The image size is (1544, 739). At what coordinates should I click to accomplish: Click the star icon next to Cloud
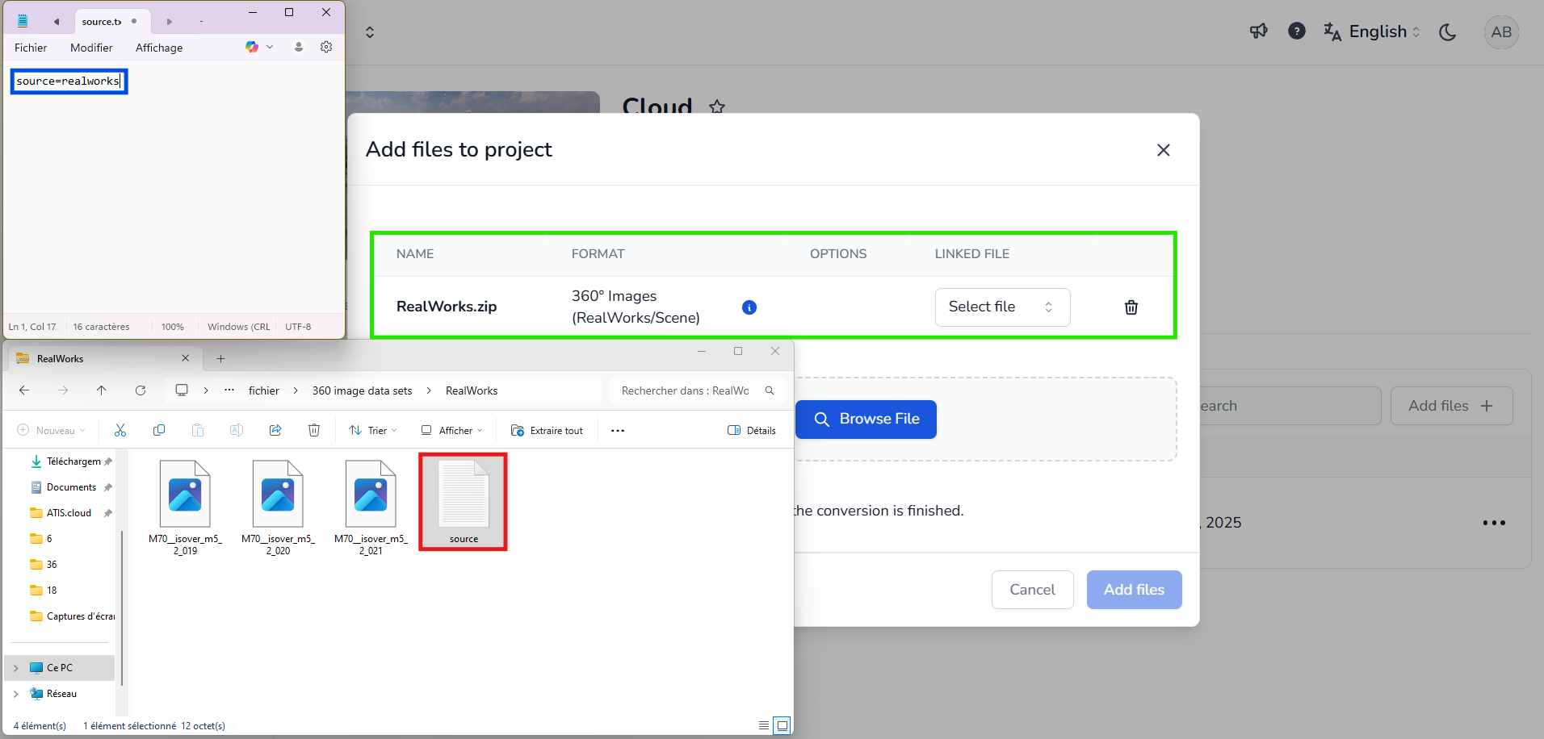coord(716,106)
